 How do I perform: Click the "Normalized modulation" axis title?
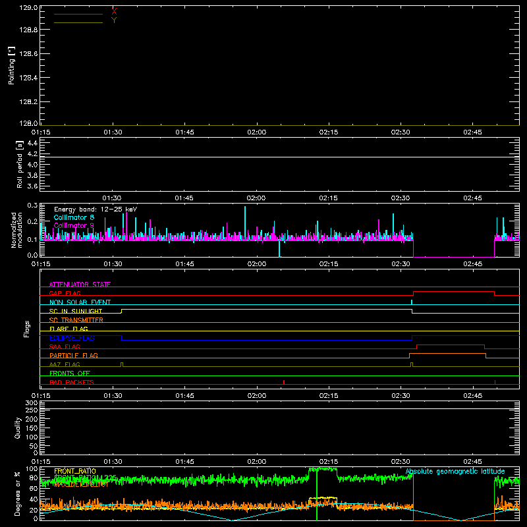(x=16, y=230)
